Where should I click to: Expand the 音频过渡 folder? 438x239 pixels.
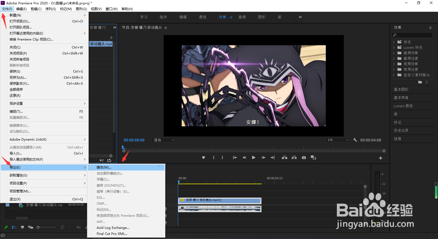394,58
